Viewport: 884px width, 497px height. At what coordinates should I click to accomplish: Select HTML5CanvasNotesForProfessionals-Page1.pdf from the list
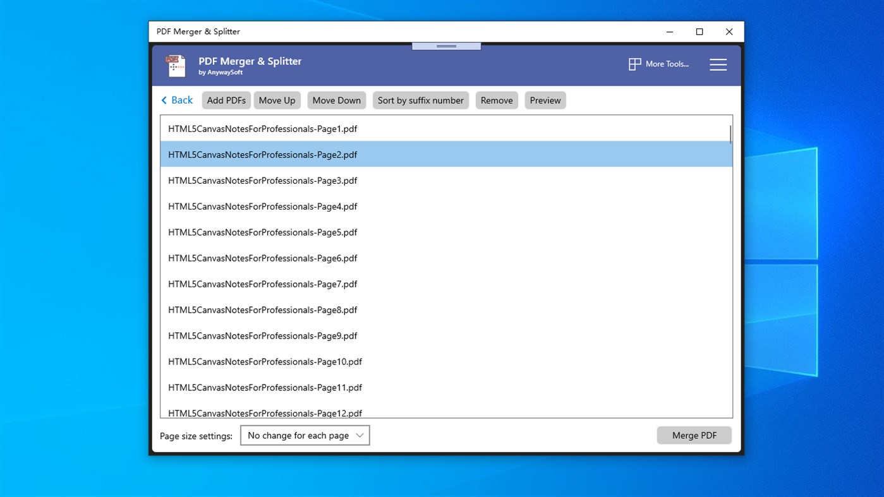[262, 128]
